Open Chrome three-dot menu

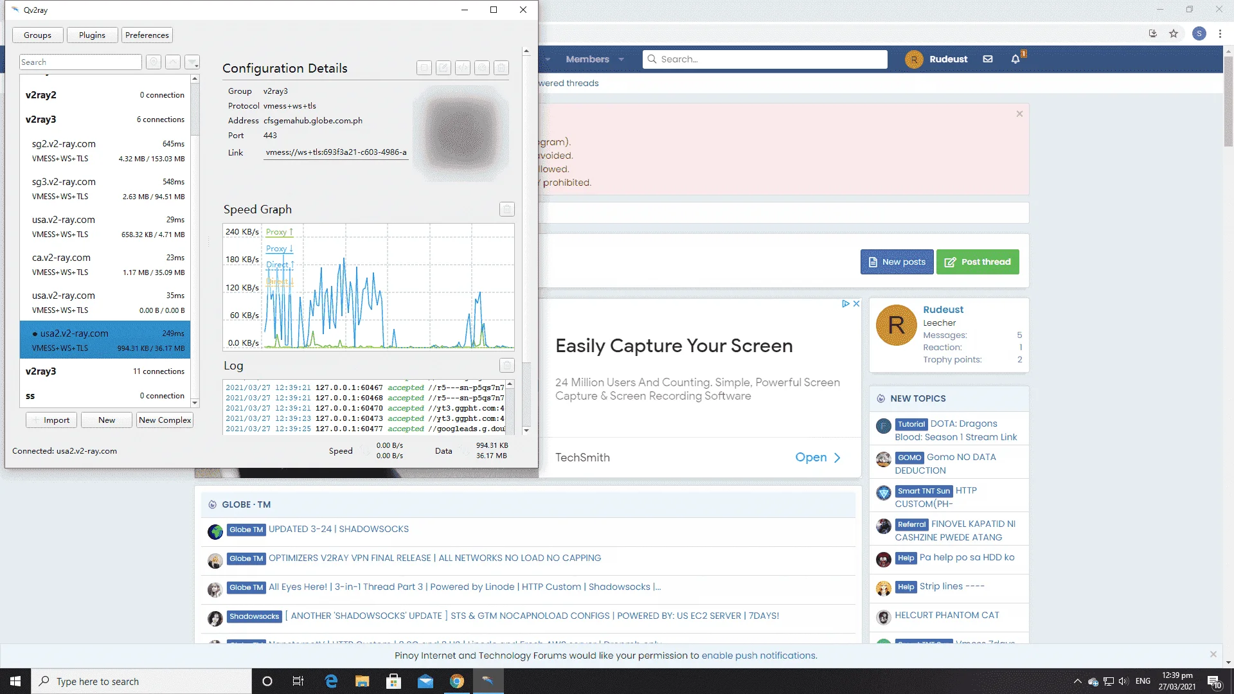[1220, 34]
